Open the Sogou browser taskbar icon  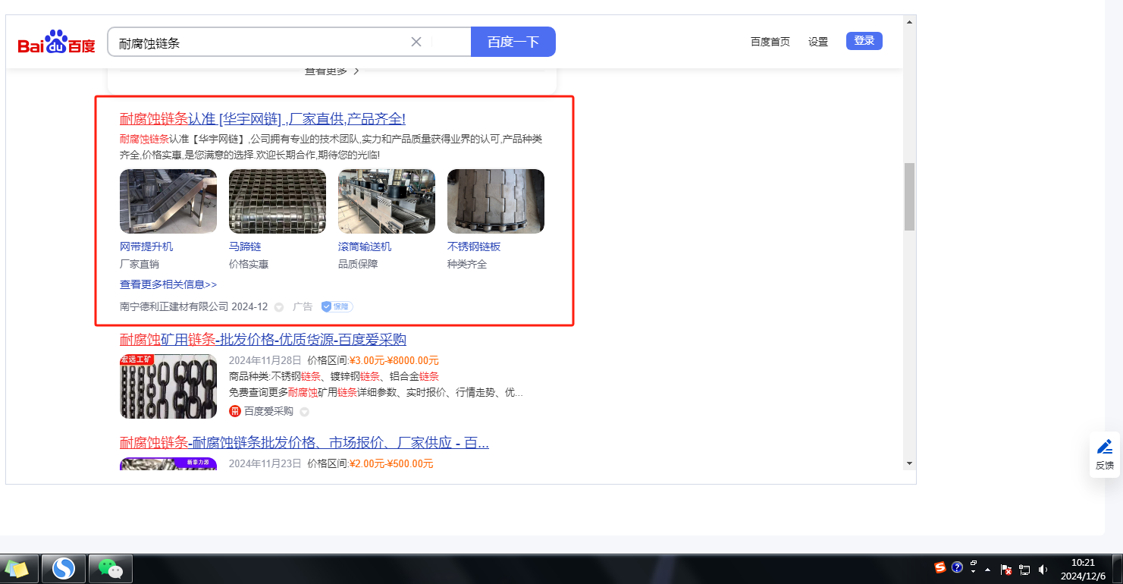click(x=64, y=568)
